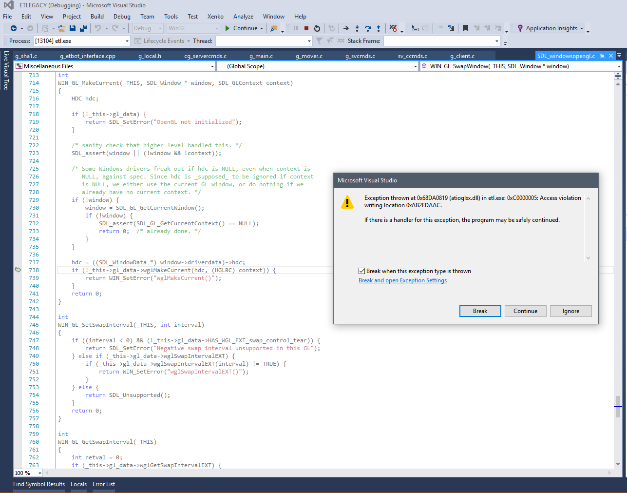Screen dimensions: 627x493
Task: Open the Xenko menu
Action: pos(215,17)
